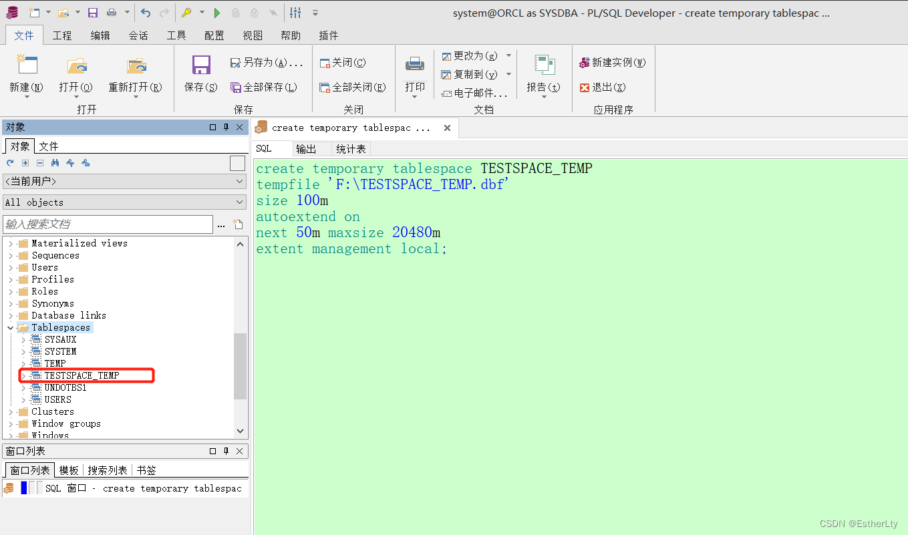Viewport: 908px width, 535px height.
Task: Open the 当前用户 user dropdown
Action: (x=241, y=182)
